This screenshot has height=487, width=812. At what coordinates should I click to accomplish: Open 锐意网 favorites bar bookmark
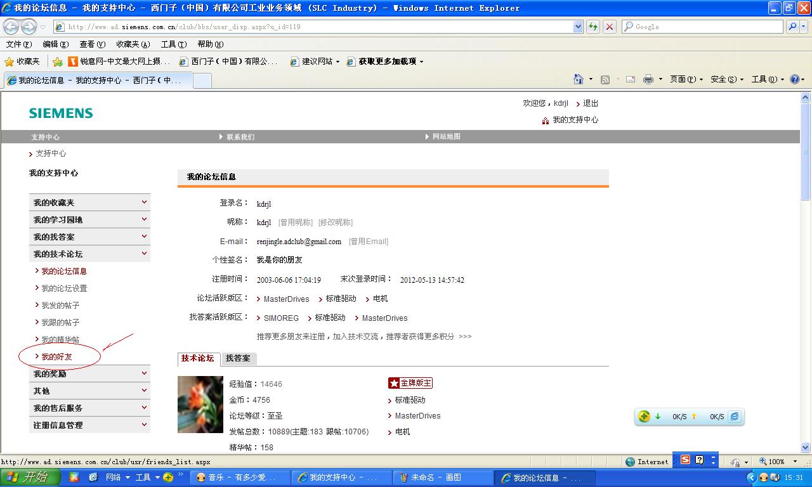119,62
